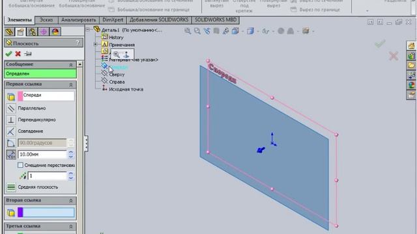Click the Apply Scene icon
417x234 pixels.
click(291, 31)
